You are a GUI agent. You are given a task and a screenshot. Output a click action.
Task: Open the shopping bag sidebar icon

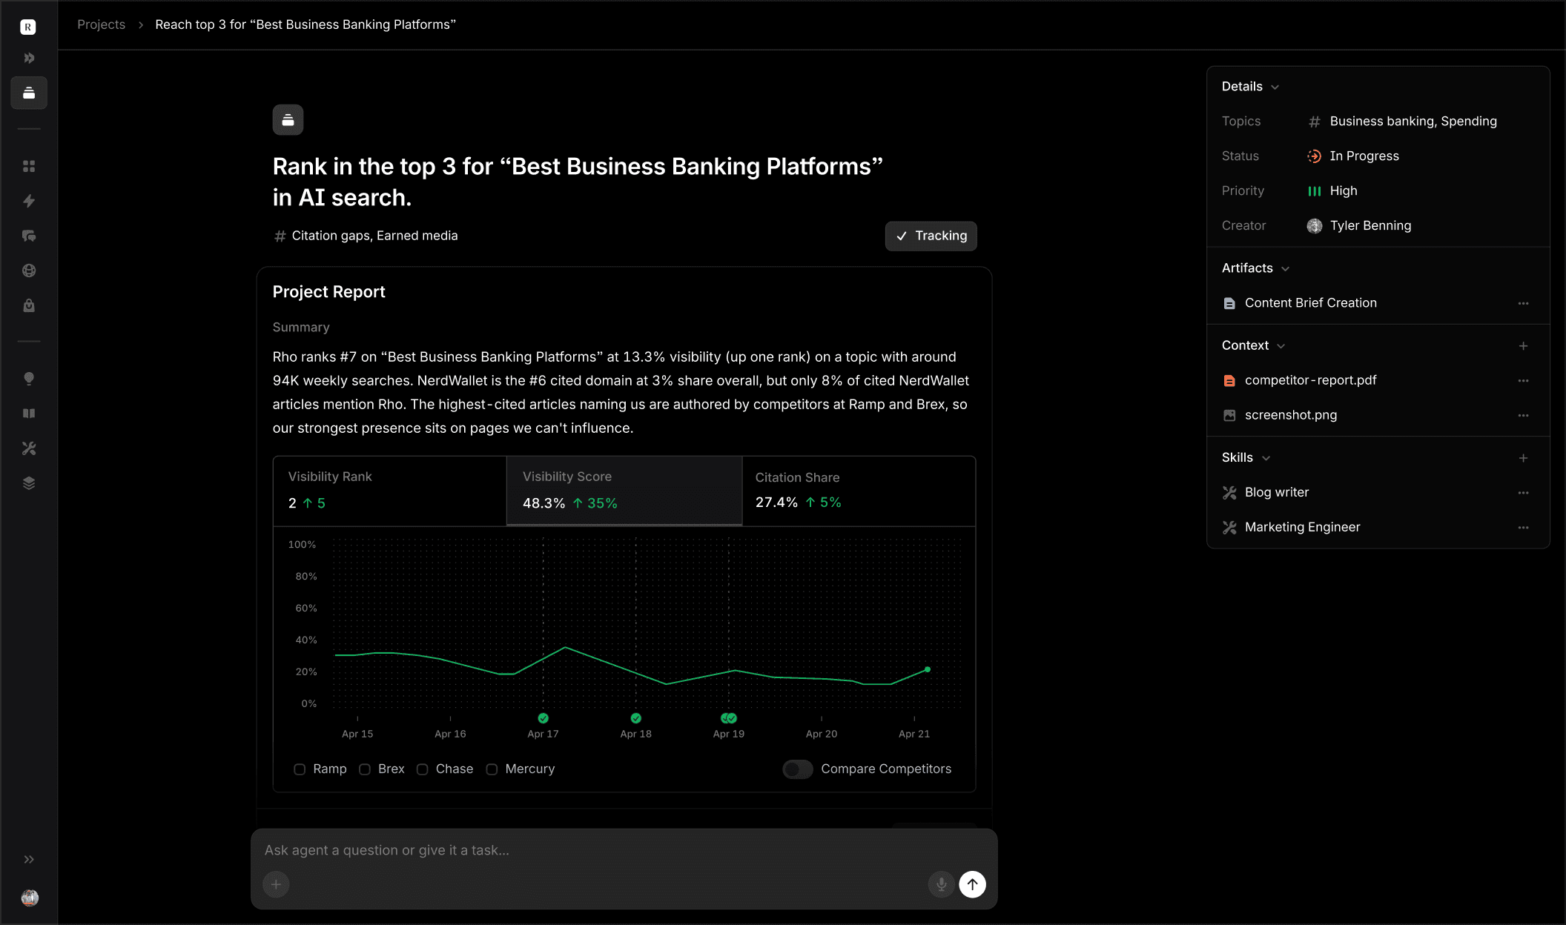[29, 305]
